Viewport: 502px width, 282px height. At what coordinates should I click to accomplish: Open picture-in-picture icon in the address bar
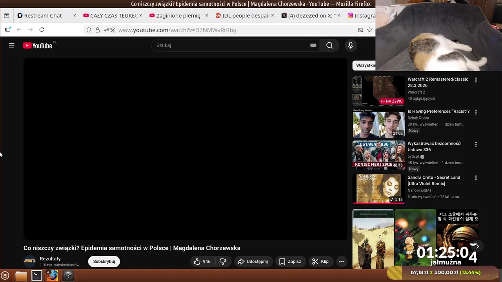360,30
